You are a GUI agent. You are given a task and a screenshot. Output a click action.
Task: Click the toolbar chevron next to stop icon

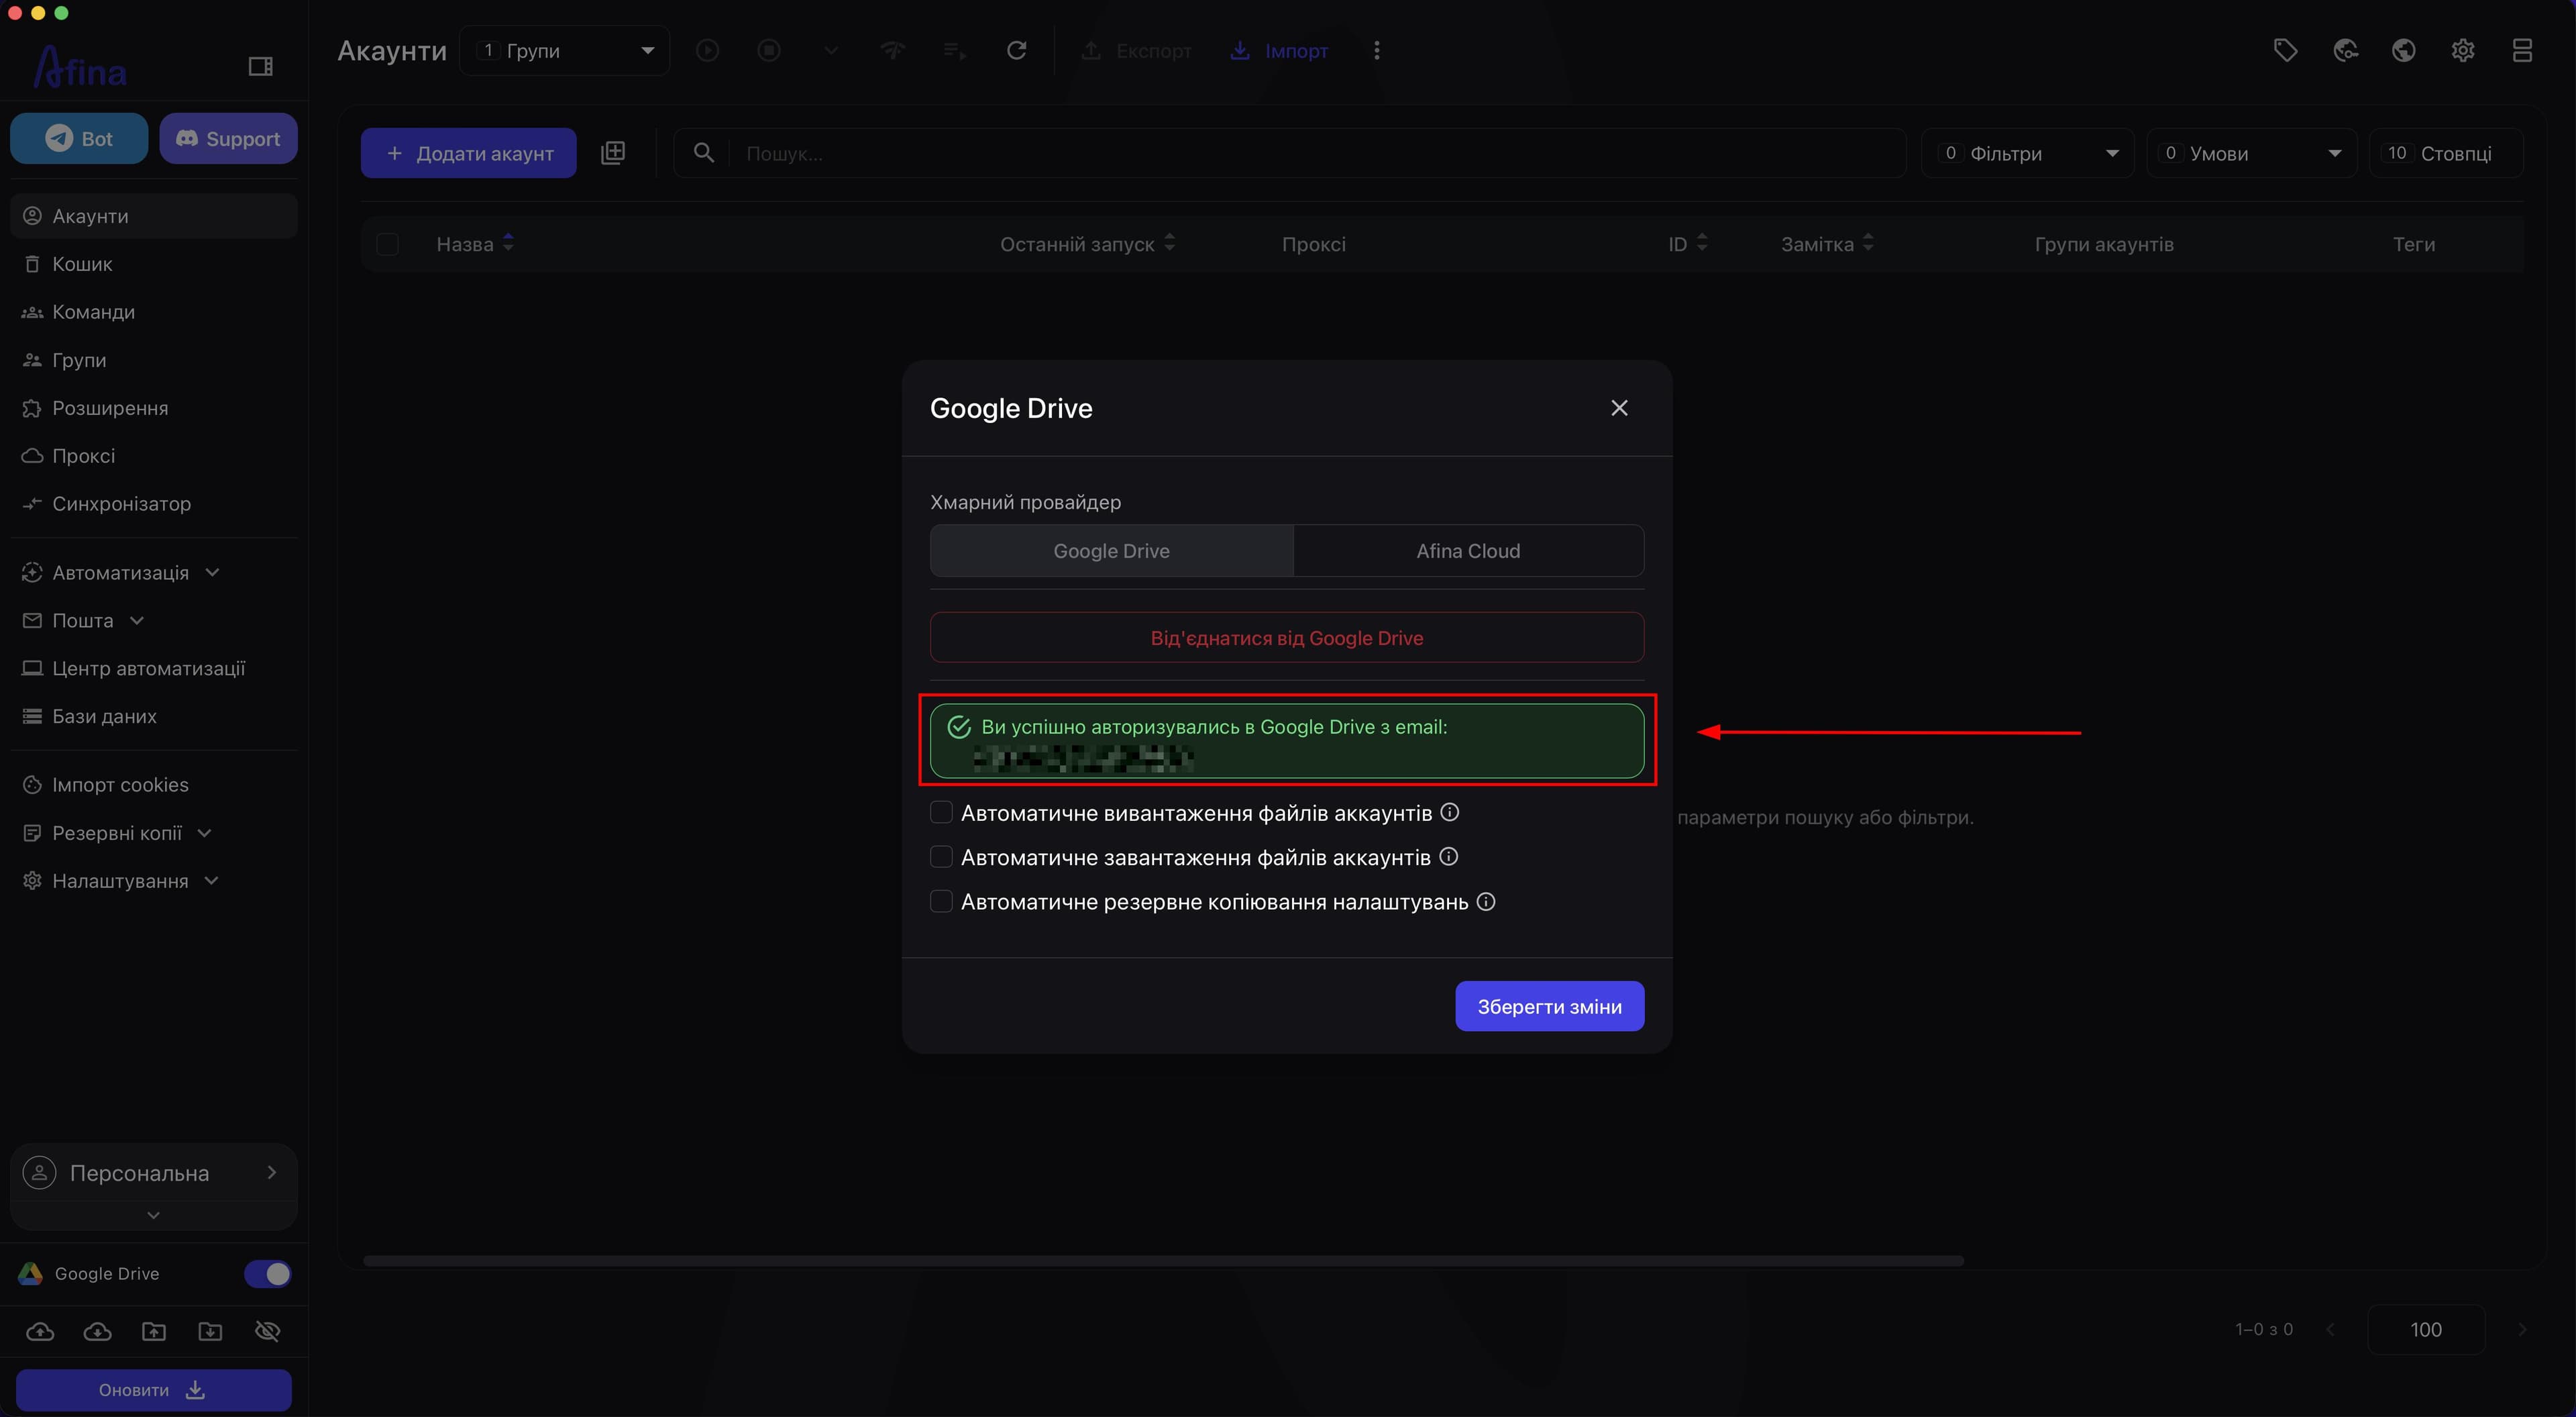pos(831,50)
